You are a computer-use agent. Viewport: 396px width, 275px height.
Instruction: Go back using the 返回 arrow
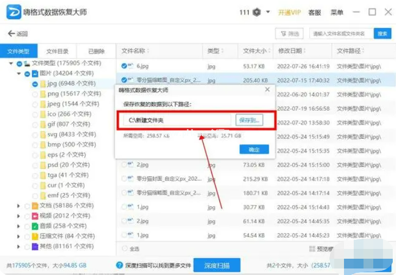(x=17, y=34)
